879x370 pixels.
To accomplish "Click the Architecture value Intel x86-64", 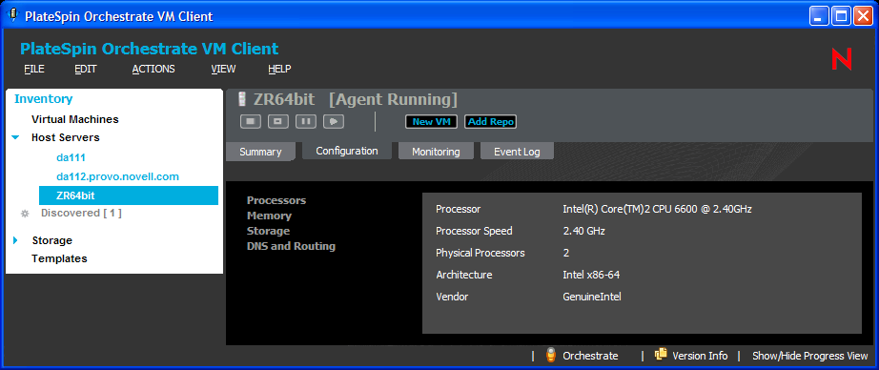I will click(x=591, y=275).
